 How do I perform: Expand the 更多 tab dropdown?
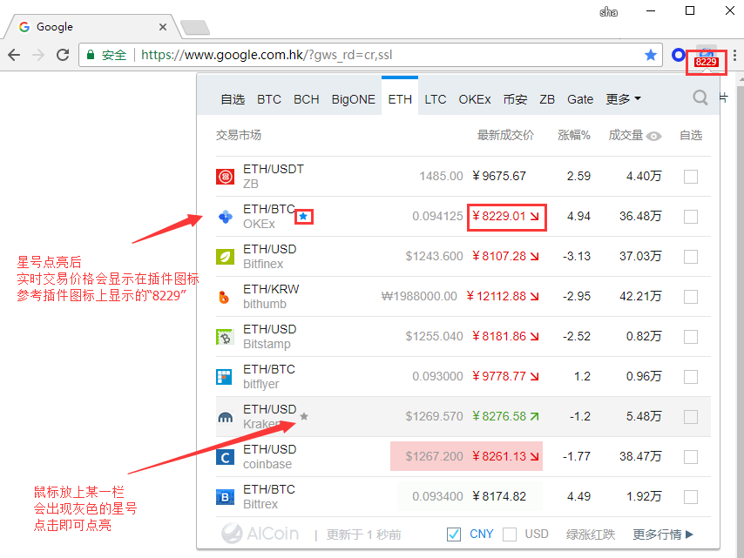(x=623, y=99)
